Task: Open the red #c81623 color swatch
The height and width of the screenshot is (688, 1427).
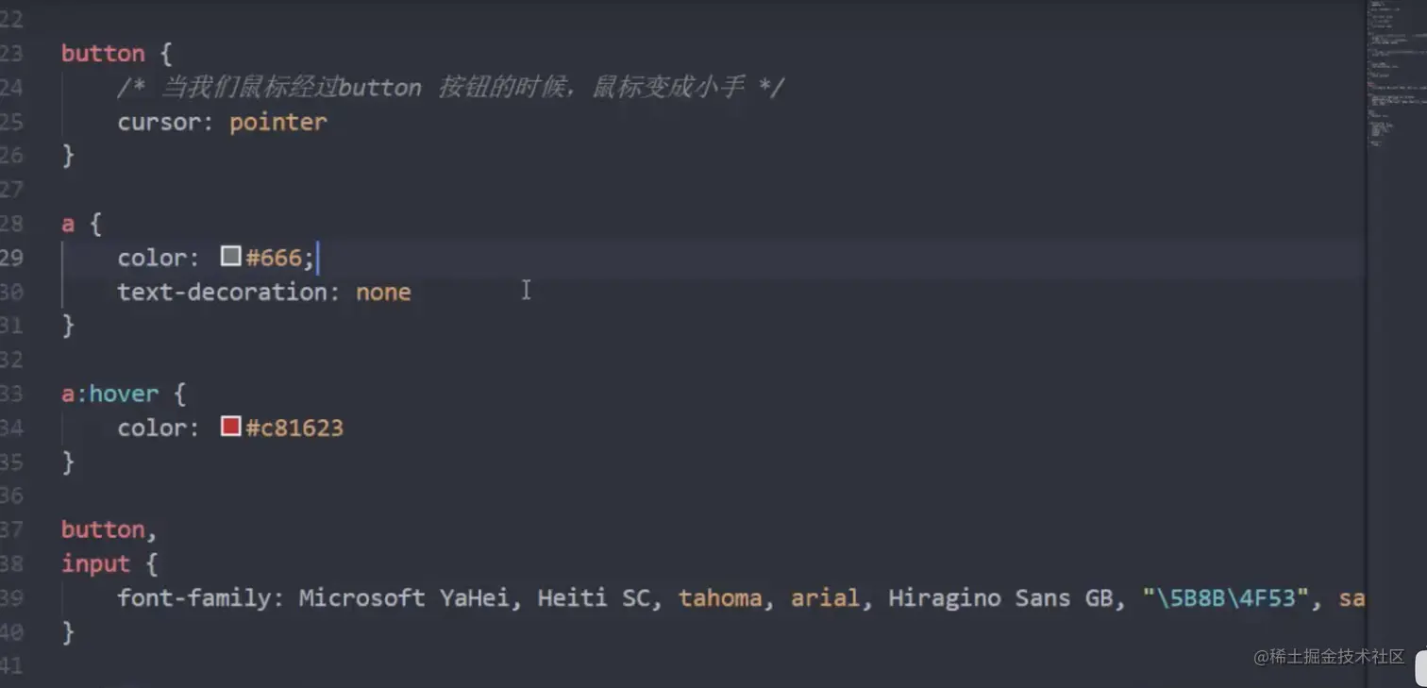Action: pyautogui.click(x=230, y=427)
